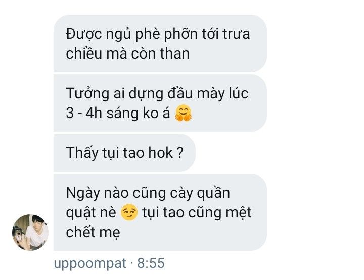Click the word Ngày in last message
The width and height of the screenshot is (364, 280).
click(82, 193)
